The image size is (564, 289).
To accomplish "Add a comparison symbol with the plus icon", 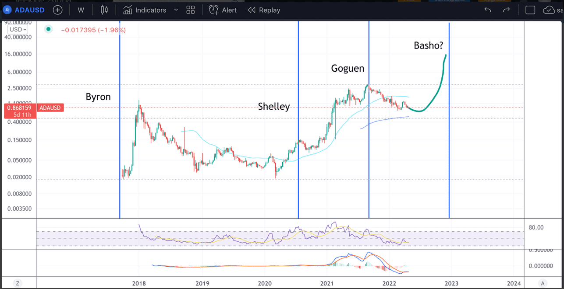I will 57,10.
